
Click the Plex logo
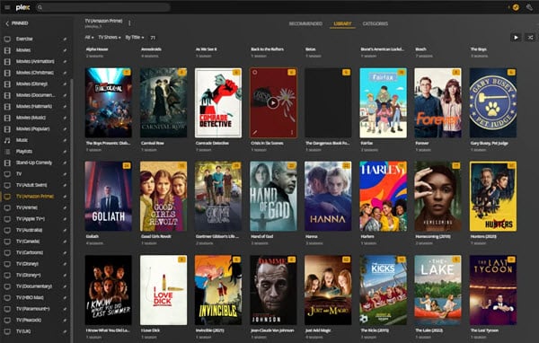(x=22, y=7)
